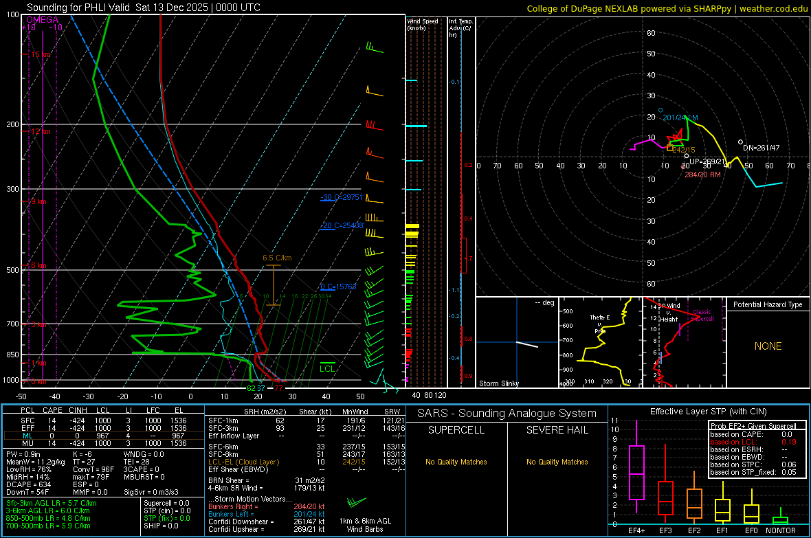811x538 pixels.
Task: Click the '6.5 C/km' lapse rate label
Action: pyautogui.click(x=277, y=258)
